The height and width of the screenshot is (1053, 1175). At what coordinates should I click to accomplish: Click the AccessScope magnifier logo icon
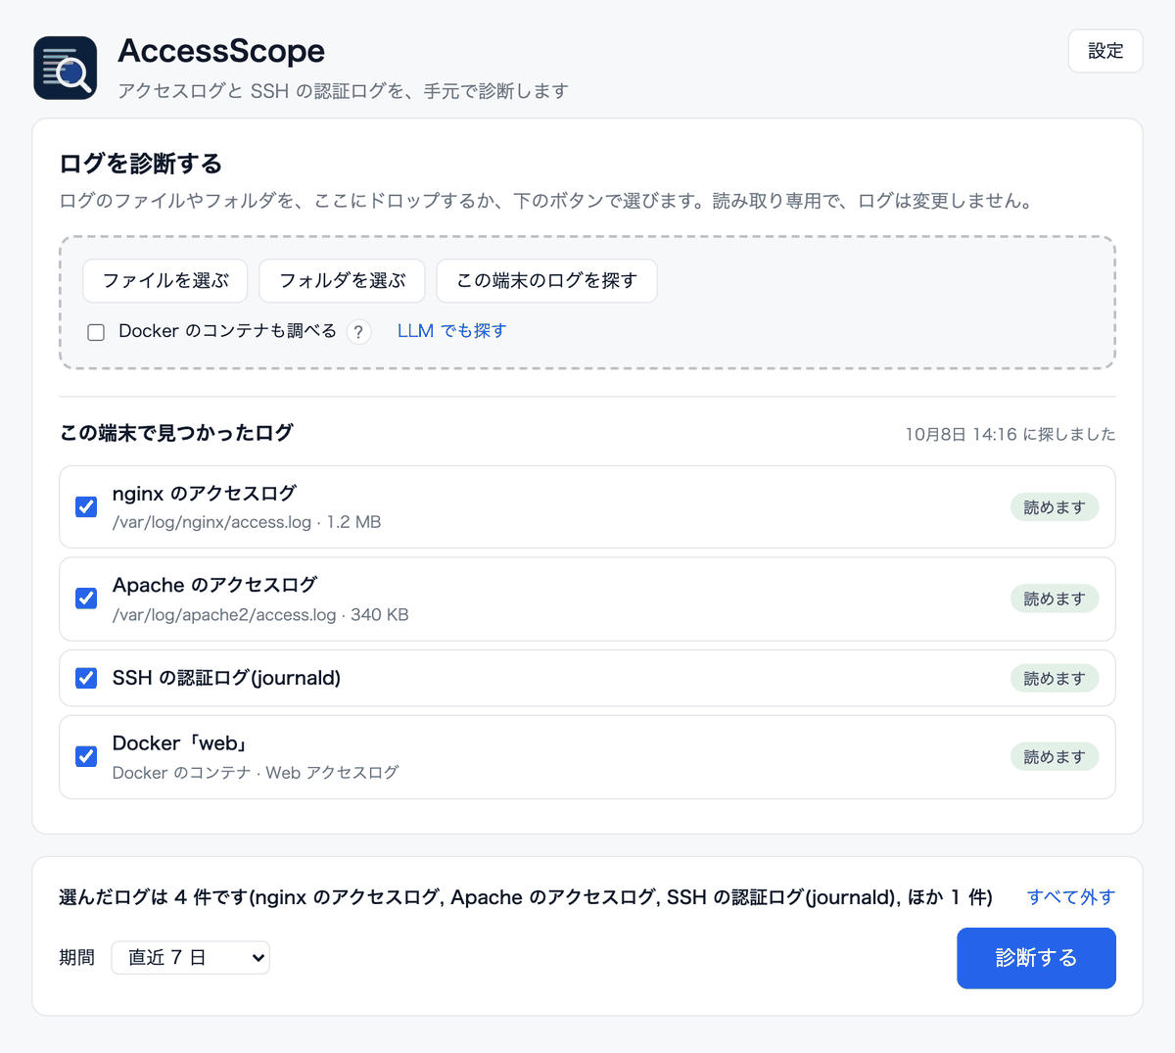[x=66, y=69]
